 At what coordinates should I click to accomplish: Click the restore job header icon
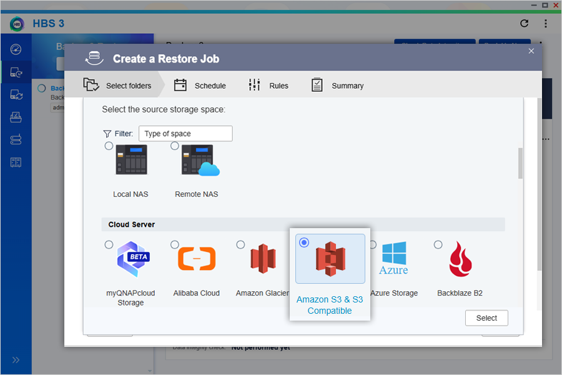(94, 57)
